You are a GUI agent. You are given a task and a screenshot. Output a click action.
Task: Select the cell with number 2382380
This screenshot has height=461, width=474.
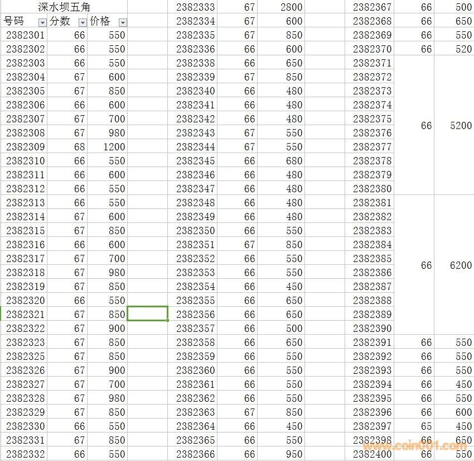tap(373, 189)
